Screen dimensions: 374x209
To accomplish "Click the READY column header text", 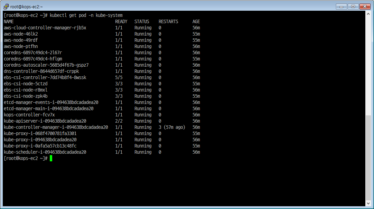I will 121,21.
